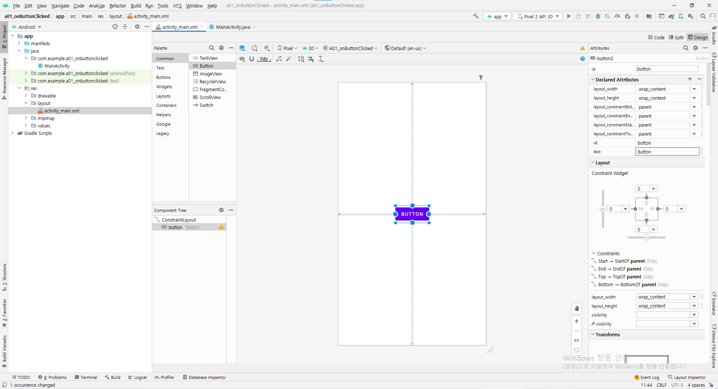Open the API 30 version dropdown
This screenshot has height=389, width=718.
coord(310,48)
